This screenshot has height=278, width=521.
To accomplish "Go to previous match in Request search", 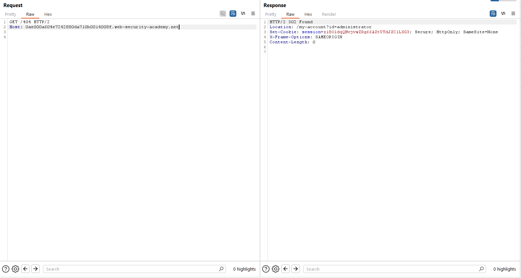I will (26, 269).
